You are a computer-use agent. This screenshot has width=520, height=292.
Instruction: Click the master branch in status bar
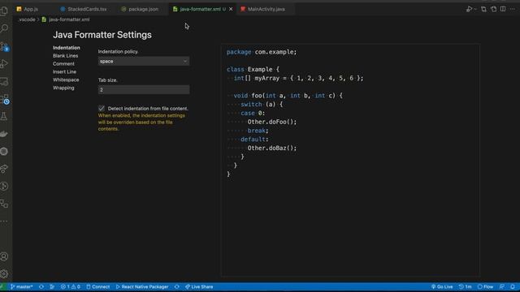pyautogui.click(x=22, y=286)
